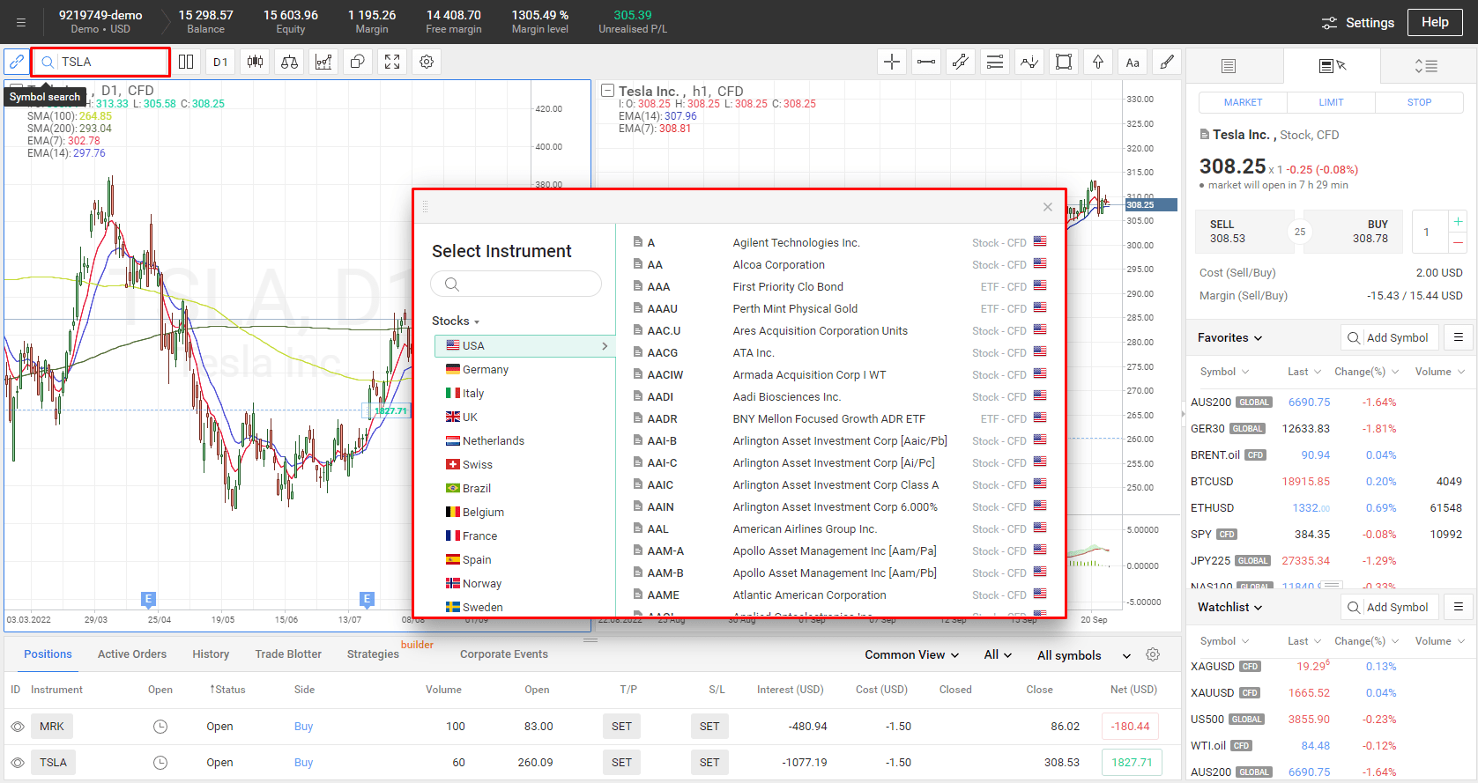Choose AAL American Airlines Group instrument

pyautogui.click(x=840, y=529)
